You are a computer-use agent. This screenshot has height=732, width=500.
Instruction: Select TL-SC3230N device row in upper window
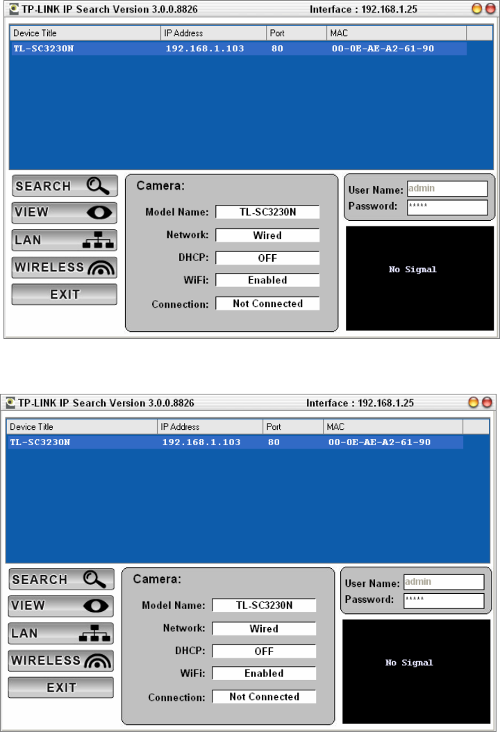(x=239, y=49)
